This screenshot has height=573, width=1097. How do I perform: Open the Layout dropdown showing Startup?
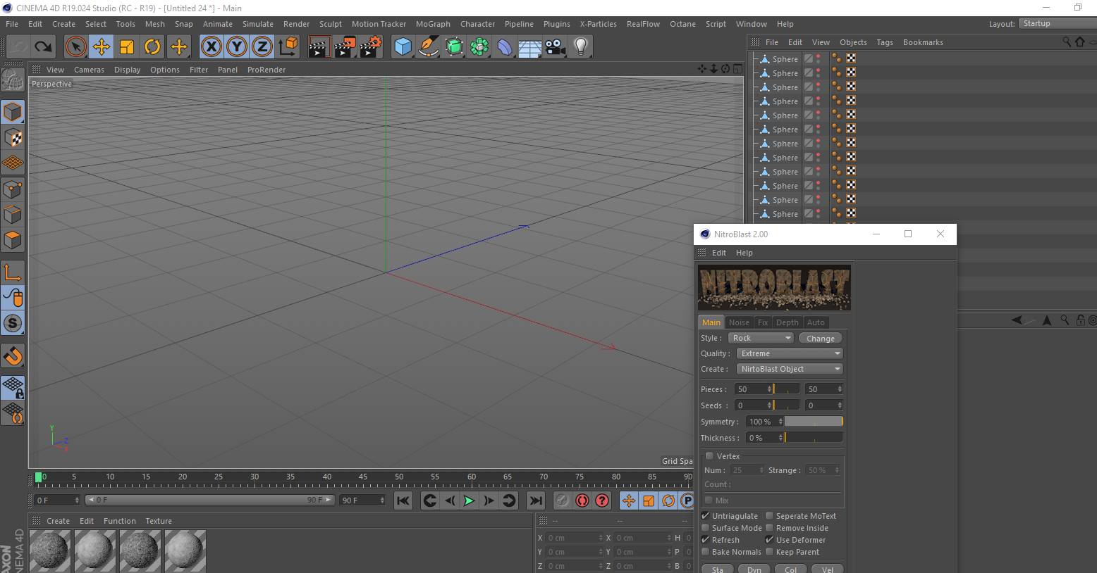click(x=1058, y=23)
